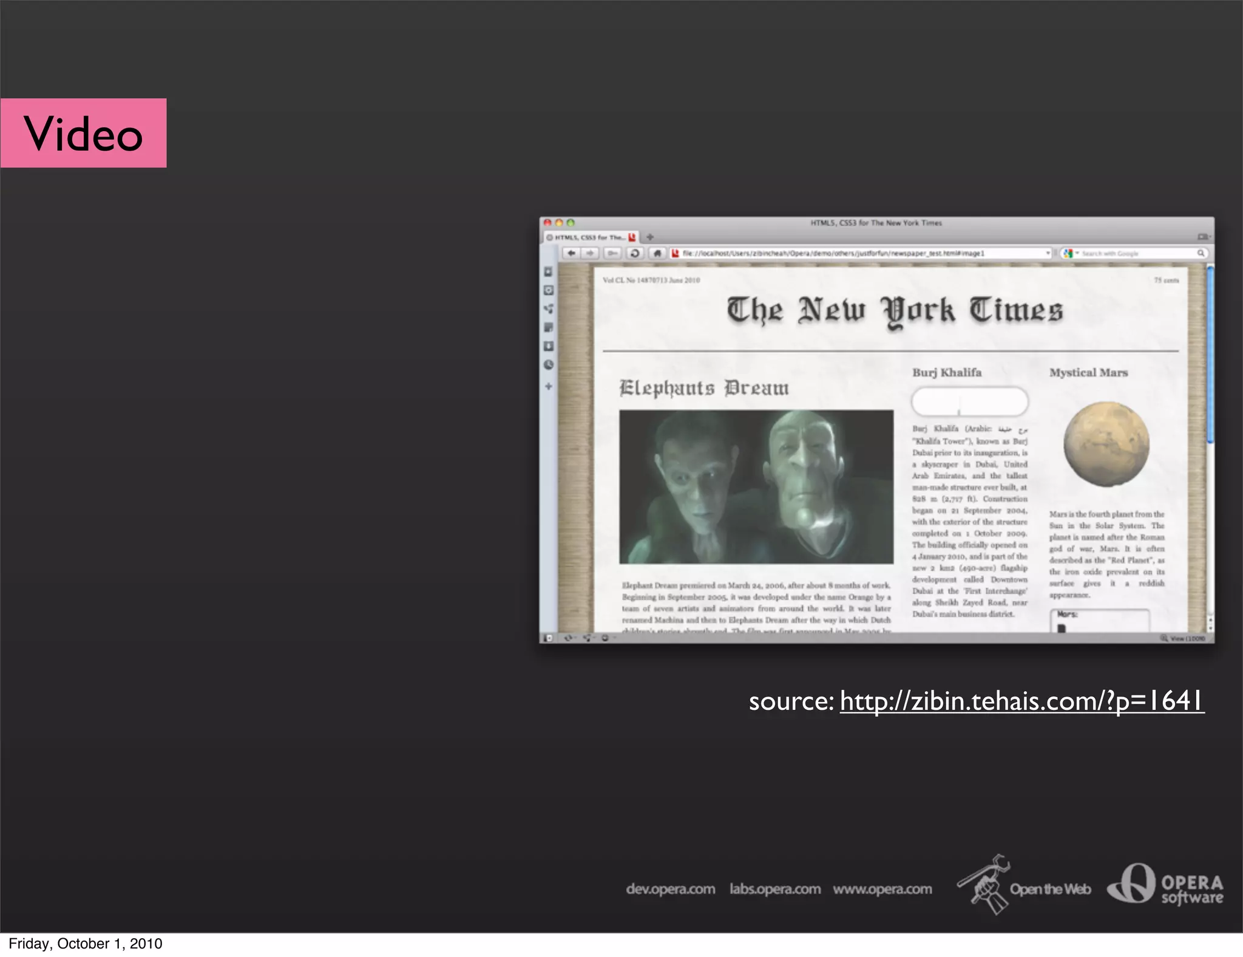Click The New York Times masthead
Viewport: 1243px width, 957px height.
tap(895, 312)
